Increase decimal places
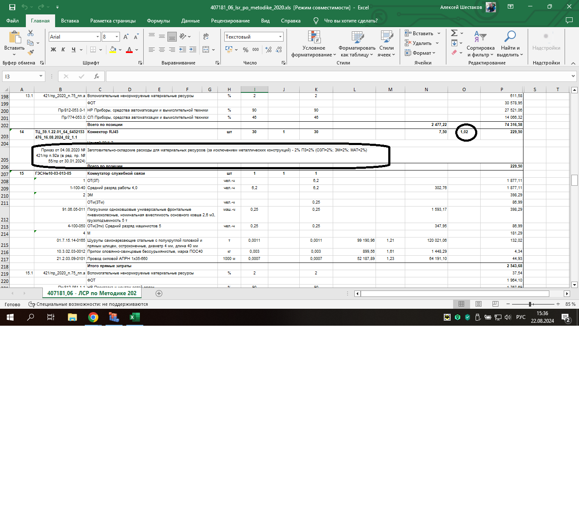579x514 pixels. tap(268, 50)
